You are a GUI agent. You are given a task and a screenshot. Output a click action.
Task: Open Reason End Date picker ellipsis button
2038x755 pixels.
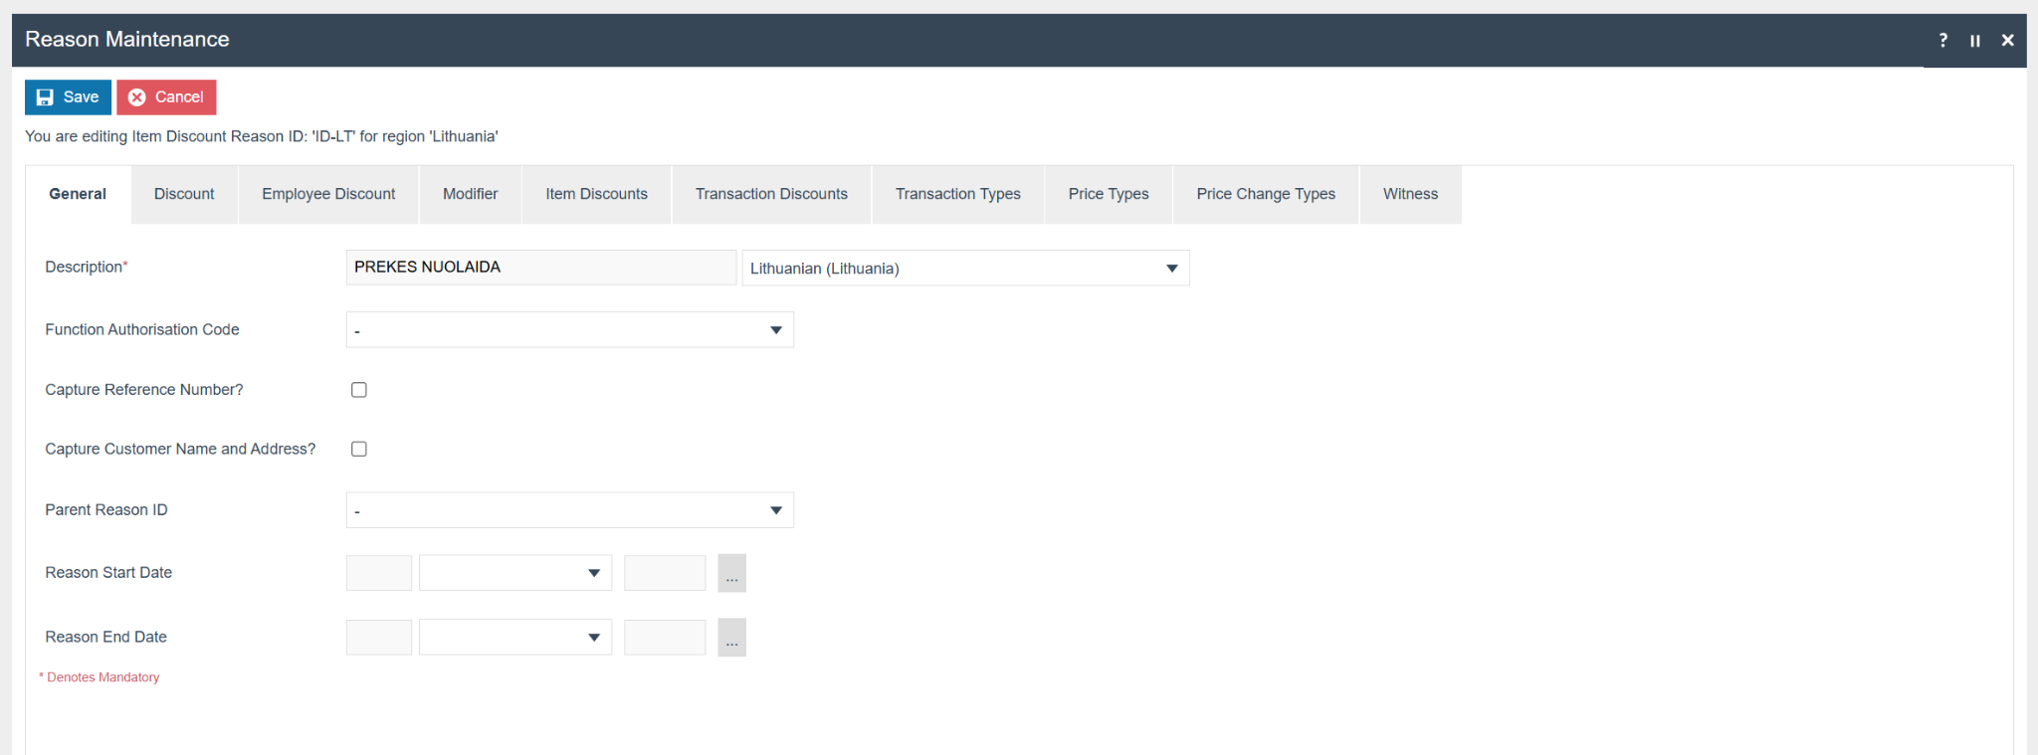coord(731,638)
